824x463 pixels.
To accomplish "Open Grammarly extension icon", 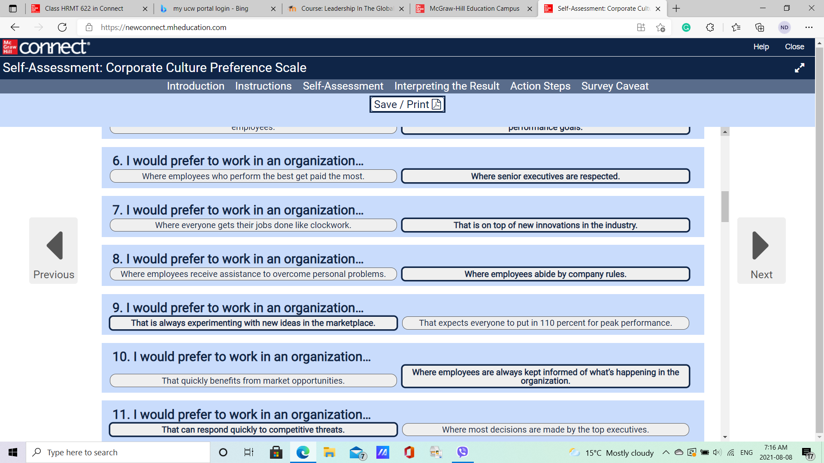I will click(x=686, y=27).
